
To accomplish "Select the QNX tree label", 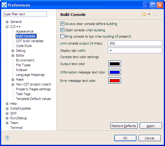I will click(14, 113).
